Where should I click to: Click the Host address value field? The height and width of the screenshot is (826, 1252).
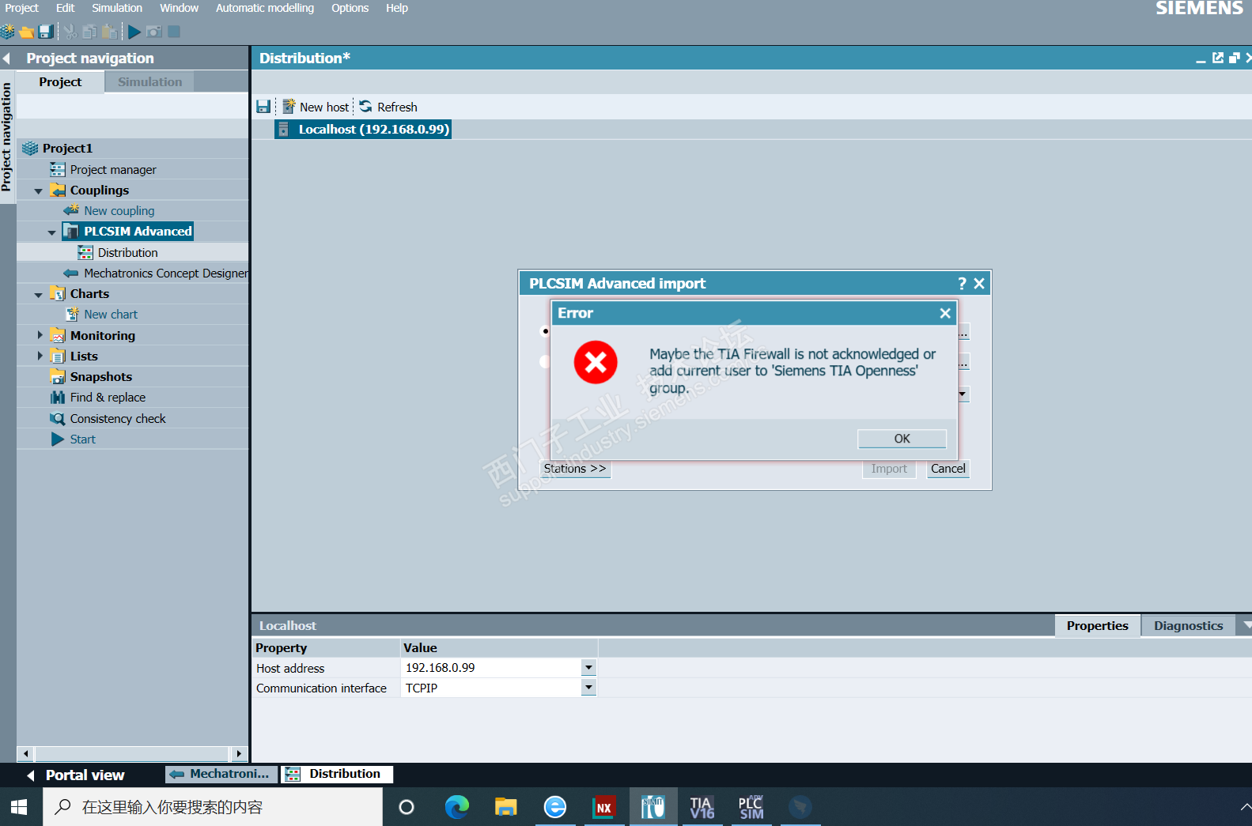point(492,668)
